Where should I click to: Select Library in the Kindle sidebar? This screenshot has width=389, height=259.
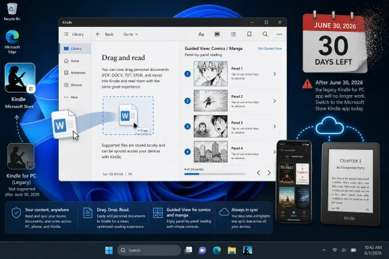pyautogui.click(x=75, y=49)
